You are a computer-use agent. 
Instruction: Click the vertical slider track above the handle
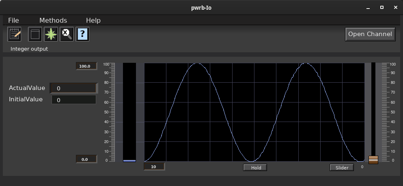click(373, 109)
